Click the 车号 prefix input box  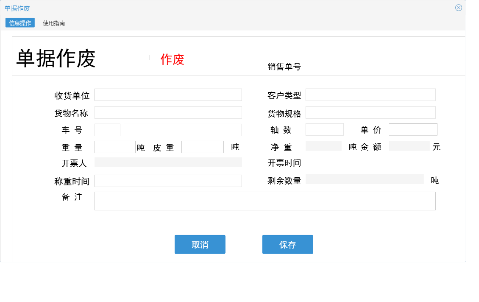(107, 129)
